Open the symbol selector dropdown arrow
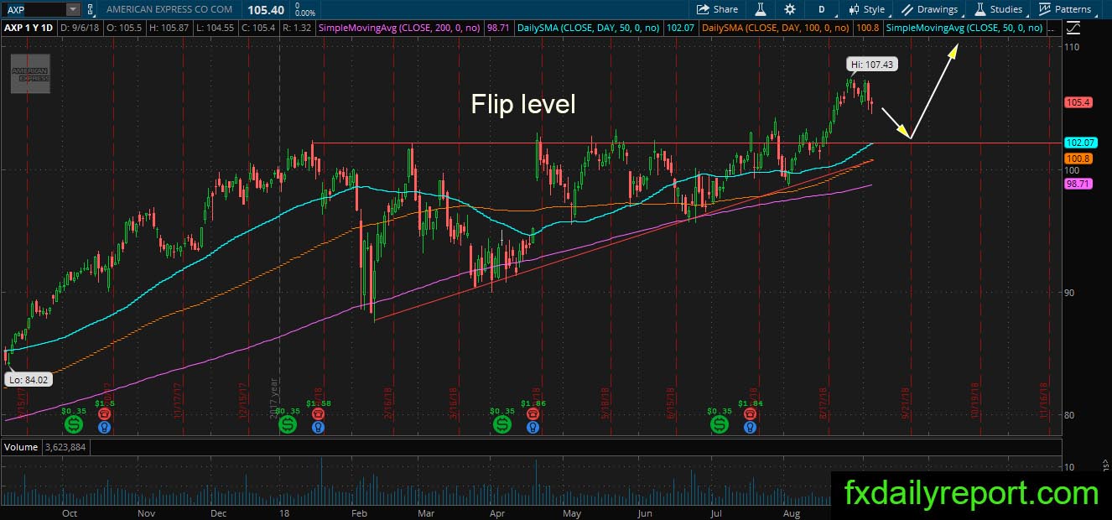 pos(73,9)
